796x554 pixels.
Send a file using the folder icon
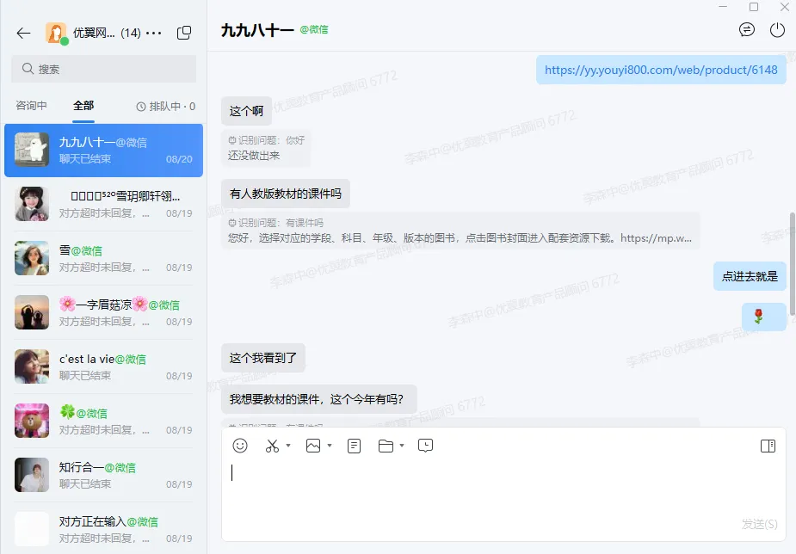coord(386,446)
